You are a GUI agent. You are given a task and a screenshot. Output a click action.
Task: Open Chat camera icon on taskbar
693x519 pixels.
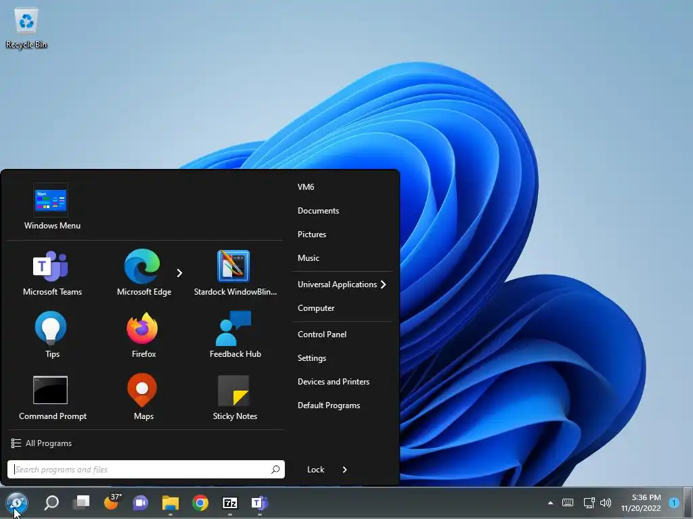[141, 503]
